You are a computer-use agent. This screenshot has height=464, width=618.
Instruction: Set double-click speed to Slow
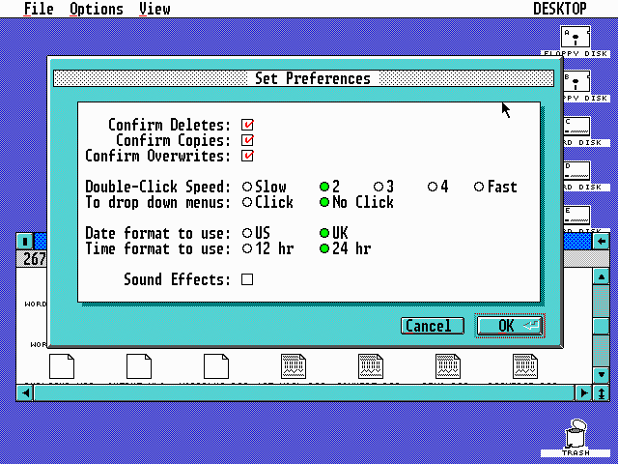pyautogui.click(x=248, y=187)
